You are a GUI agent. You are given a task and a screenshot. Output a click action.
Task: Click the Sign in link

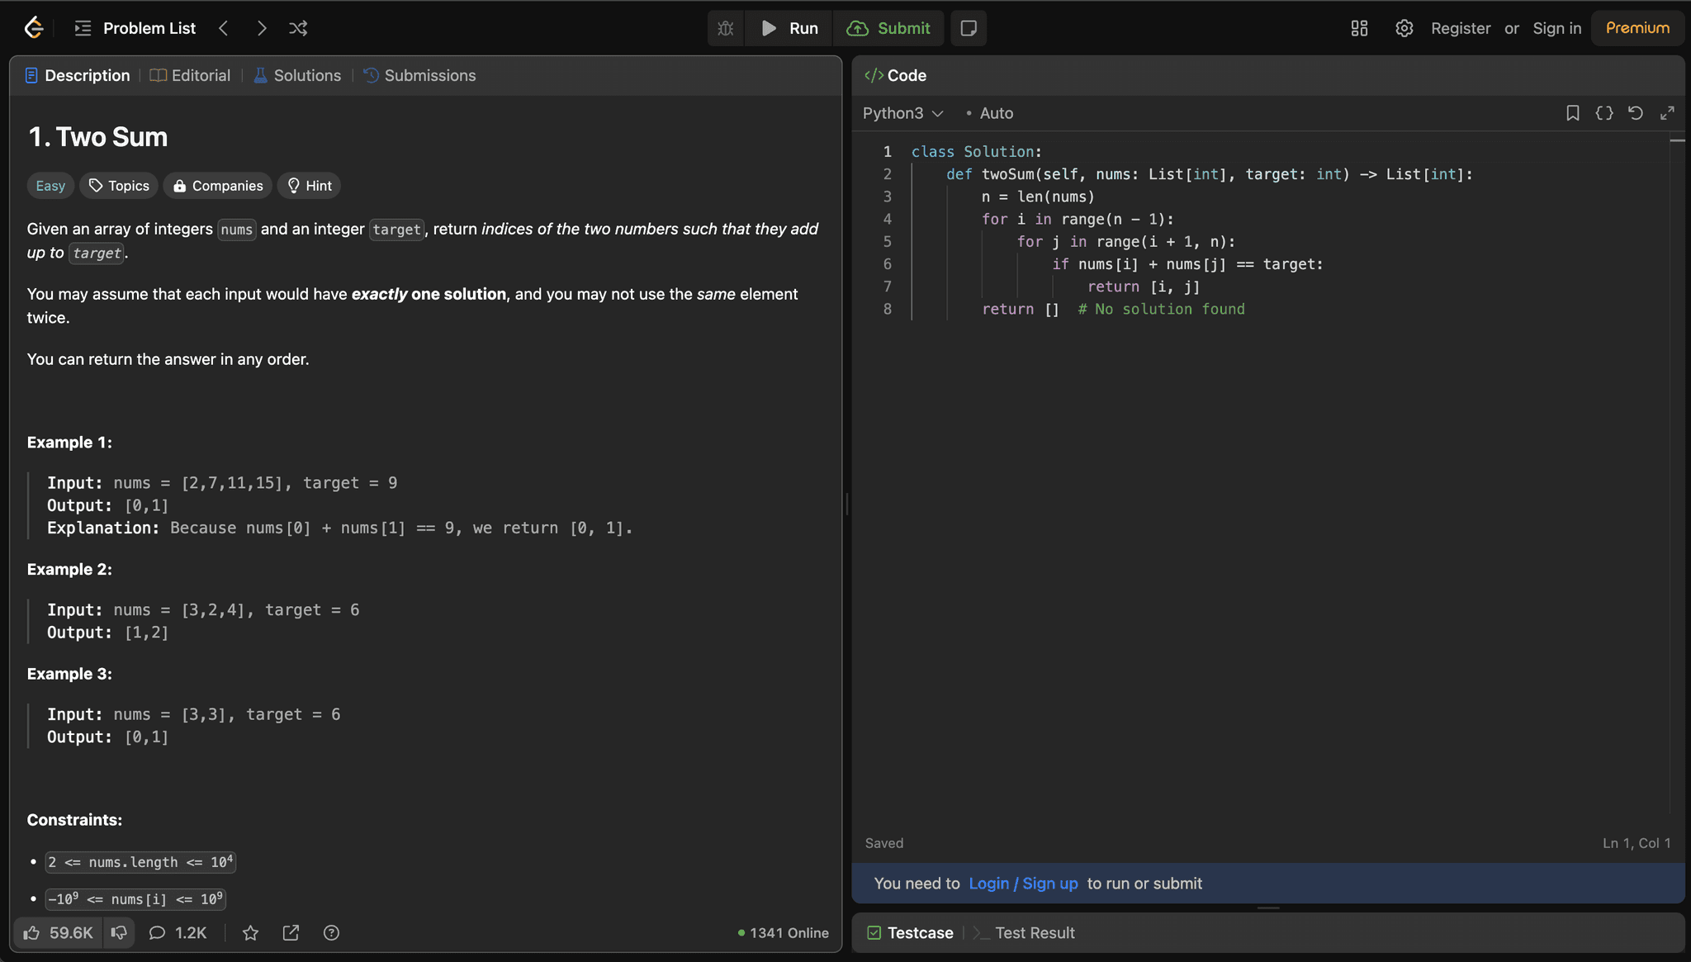point(1556,28)
